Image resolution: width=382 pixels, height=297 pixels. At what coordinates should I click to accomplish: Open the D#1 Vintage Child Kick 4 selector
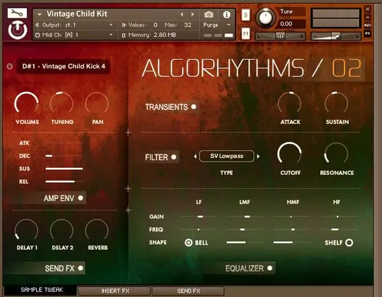63,66
